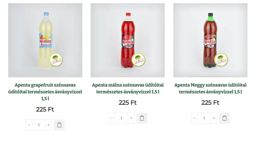Increase grapefruit drink quantity with plus
Image resolution: width=259 pixels, height=141 pixels.
(49, 125)
